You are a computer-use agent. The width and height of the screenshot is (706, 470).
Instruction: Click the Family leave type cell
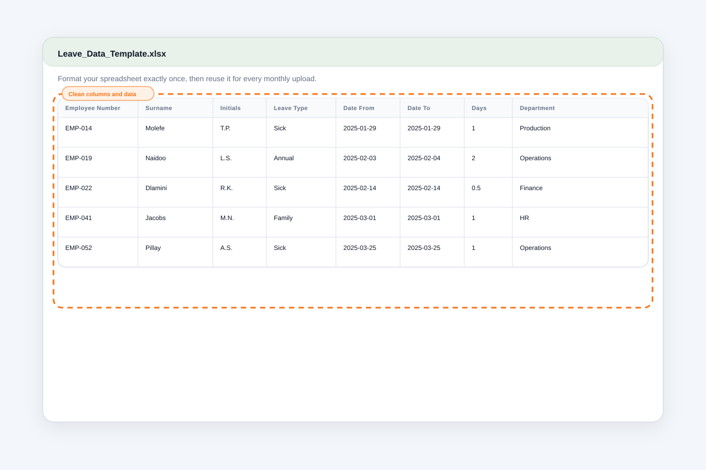click(x=301, y=222)
